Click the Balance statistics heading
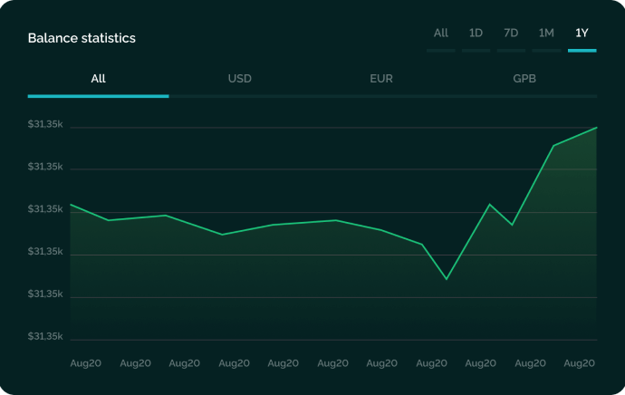 pyautogui.click(x=82, y=38)
